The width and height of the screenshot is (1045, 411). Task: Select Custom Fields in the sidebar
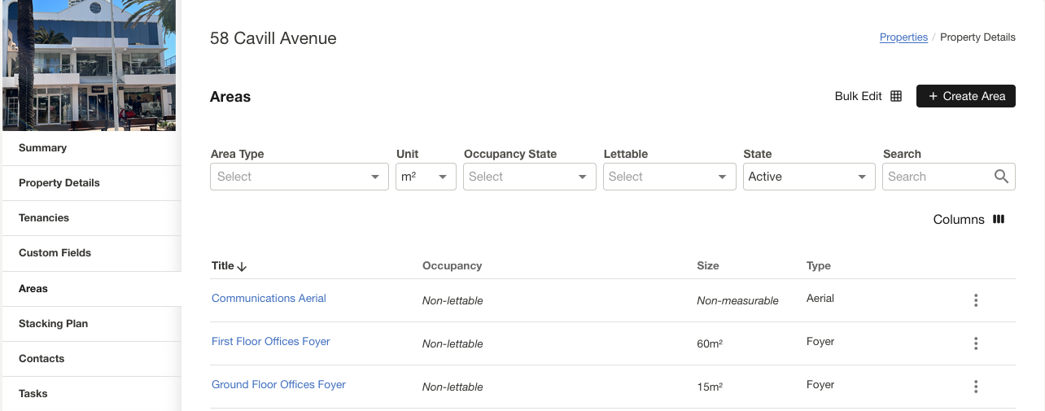click(x=55, y=253)
